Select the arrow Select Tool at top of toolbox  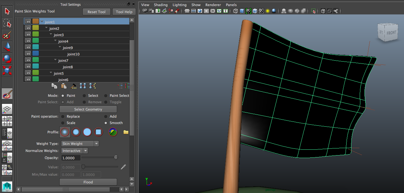(7, 11)
